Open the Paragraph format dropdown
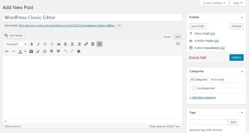249x133 pixels. tap(16, 44)
